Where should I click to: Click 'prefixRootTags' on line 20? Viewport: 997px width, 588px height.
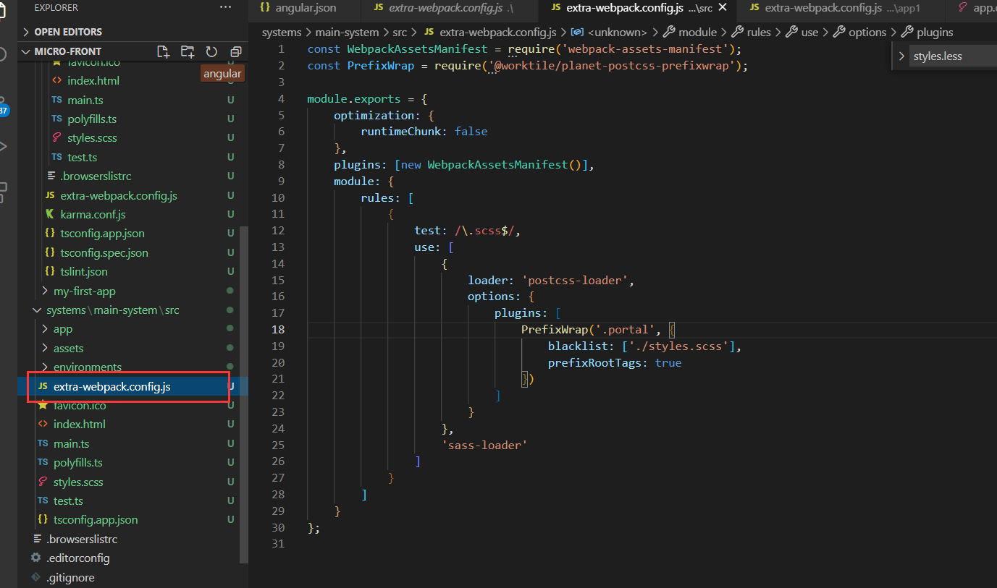point(594,362)
